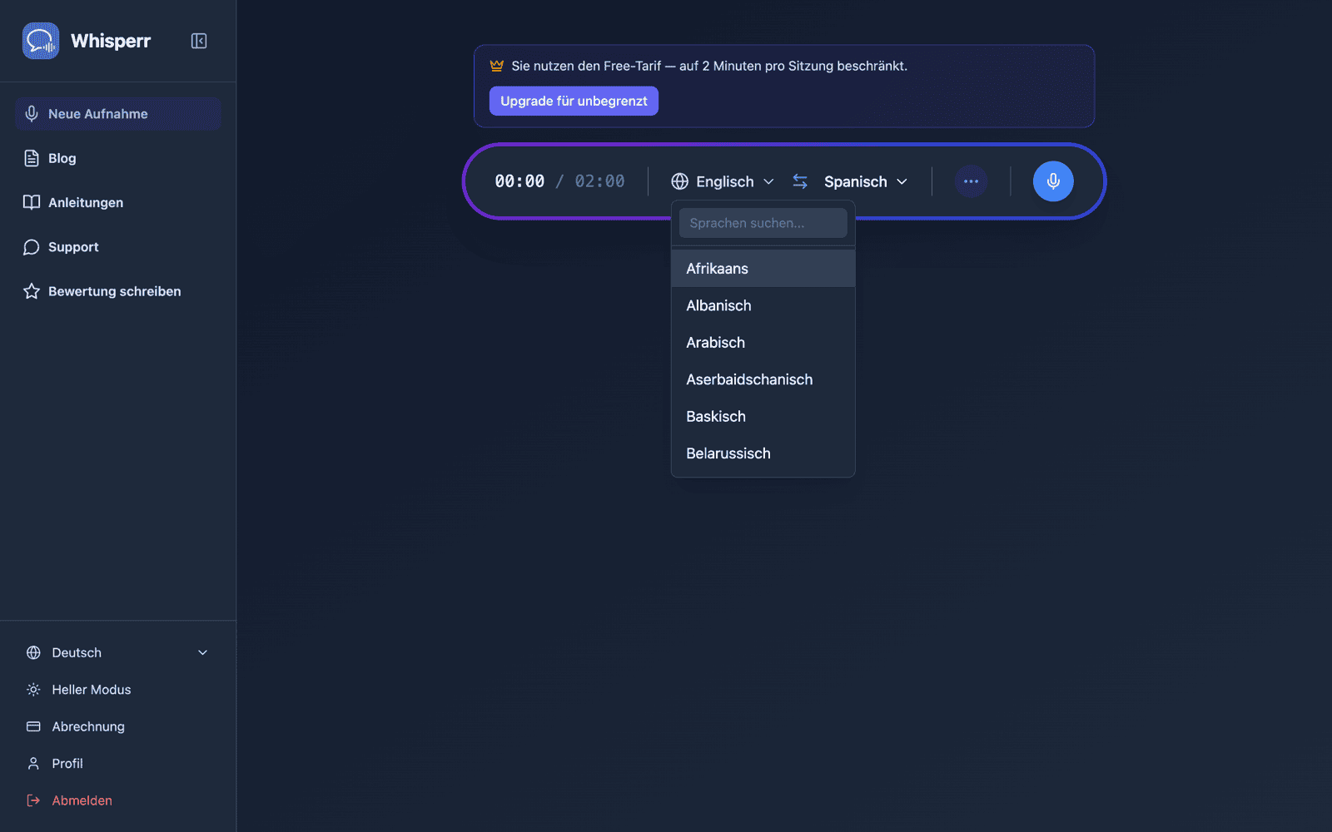1332x832 pixels.
Task: Click the sun icon for Heller Modus
Action: coord(33,690)
